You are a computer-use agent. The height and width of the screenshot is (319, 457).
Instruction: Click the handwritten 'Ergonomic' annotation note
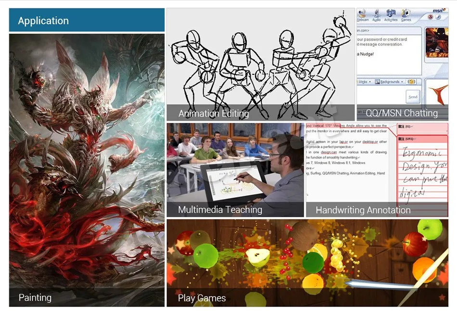point(422,153)
